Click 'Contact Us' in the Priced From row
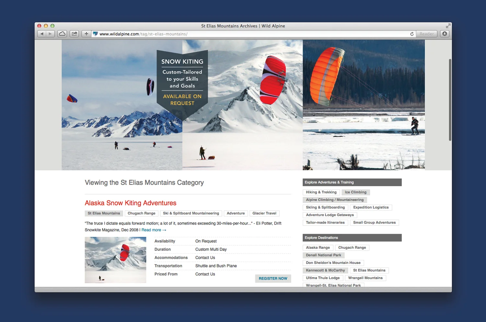Image resolution: width=486 pixels, height=322 pixels. tap(205, 274)
